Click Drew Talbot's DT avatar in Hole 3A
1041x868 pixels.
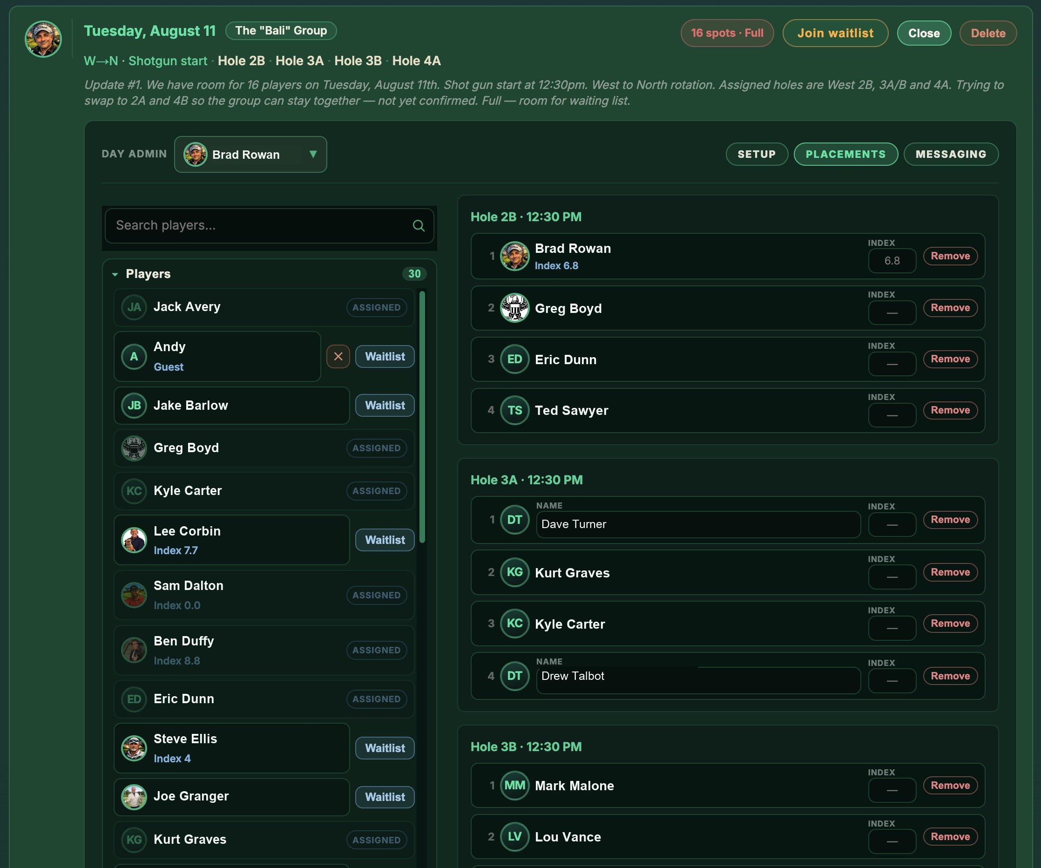click(514, 676)
